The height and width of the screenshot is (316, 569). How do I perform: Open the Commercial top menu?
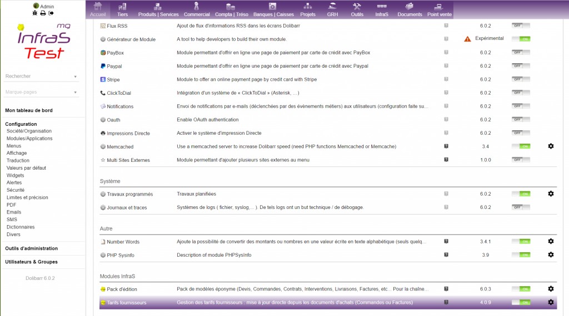click(197, 10)
